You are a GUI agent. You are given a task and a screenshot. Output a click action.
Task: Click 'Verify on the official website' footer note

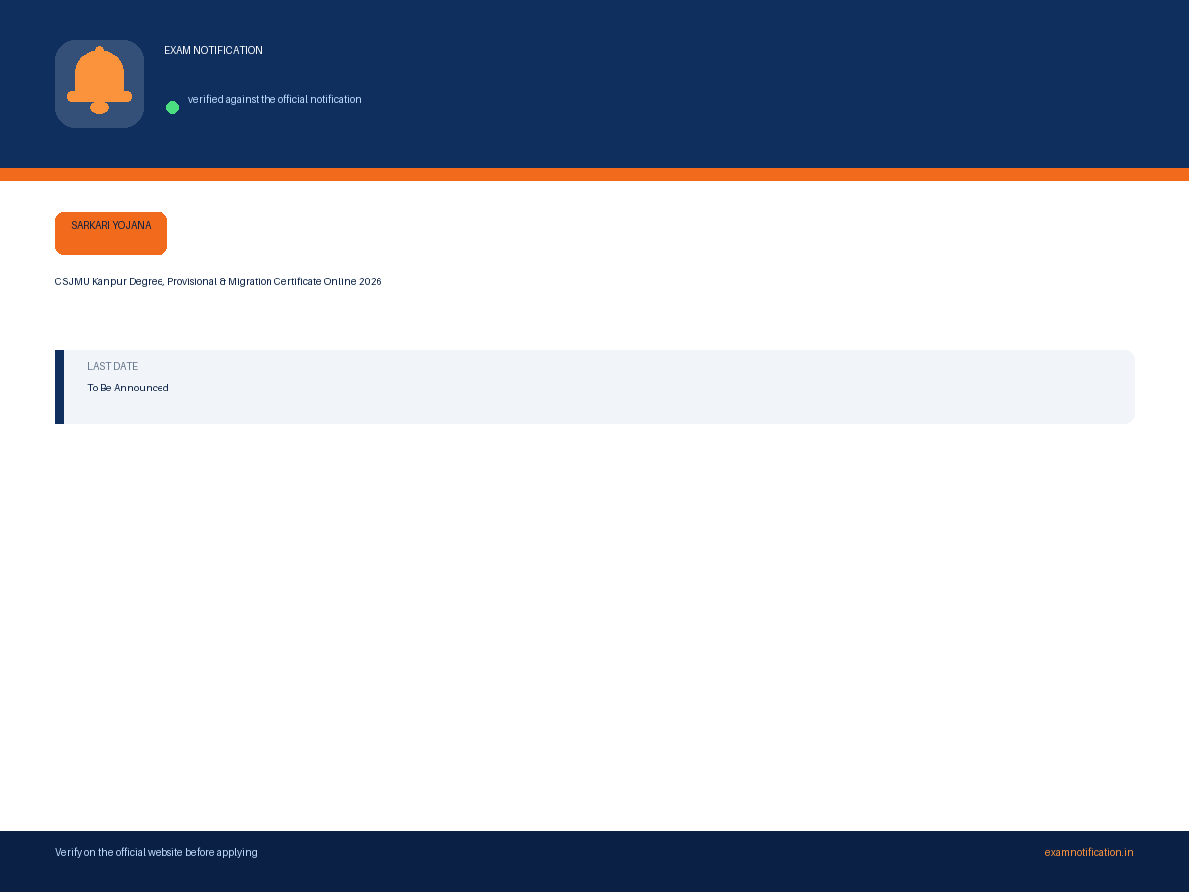(x=156, y=852)
